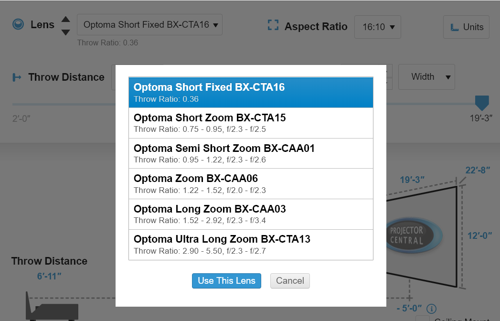Cancel the lens selection dialog
This screenshot has height=321, width=500.
(x=290, y=281)
